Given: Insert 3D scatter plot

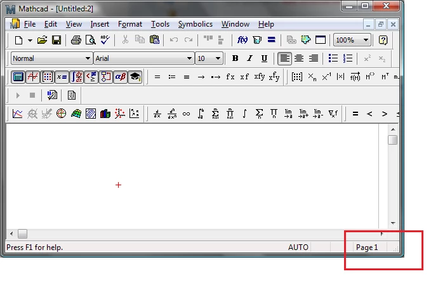Looking at the screenshot, I should point(120,114).
